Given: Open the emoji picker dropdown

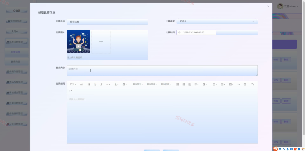Looking at the screenshot, I should pyautogui.click(x=214, y=85).
